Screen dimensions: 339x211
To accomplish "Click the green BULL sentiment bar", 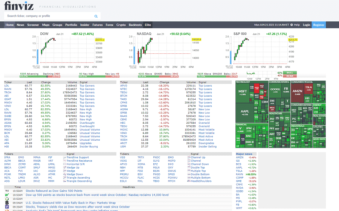I will click(x=289, y=73).
